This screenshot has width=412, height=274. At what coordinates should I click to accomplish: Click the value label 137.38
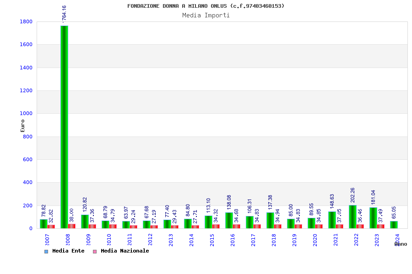tap(270, 202)
